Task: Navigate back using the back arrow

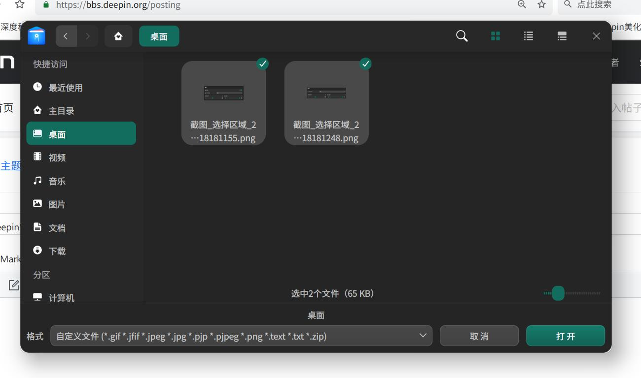Action: click(x=66, y=35)
